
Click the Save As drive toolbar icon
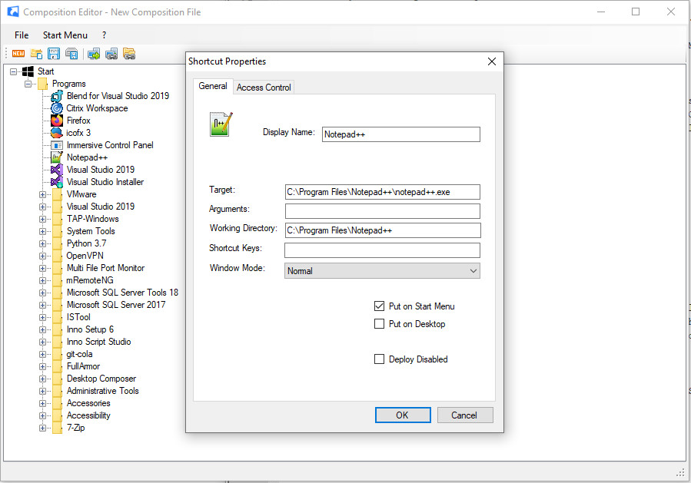pos(71,54)
